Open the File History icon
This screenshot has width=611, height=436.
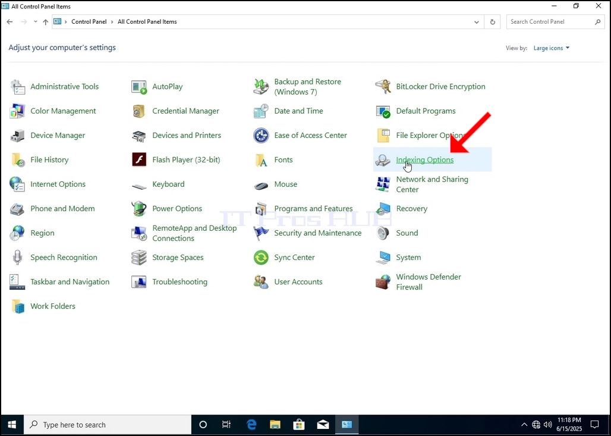click(x=18, y=160)
